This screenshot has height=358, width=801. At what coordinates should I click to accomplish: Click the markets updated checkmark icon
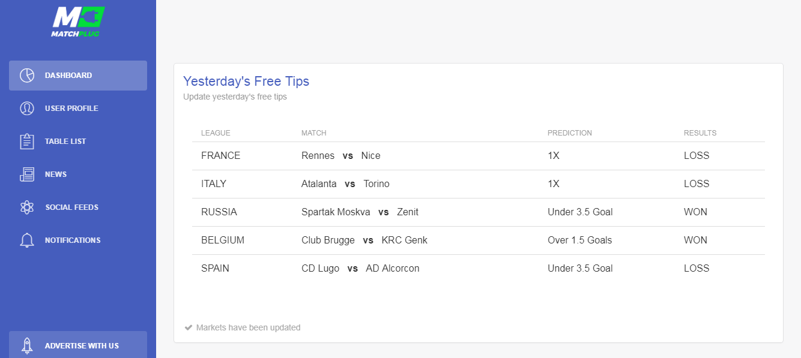tap(189, 327)
